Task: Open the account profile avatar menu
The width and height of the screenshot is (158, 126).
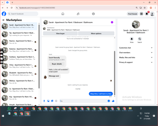Action: point(152,14)
